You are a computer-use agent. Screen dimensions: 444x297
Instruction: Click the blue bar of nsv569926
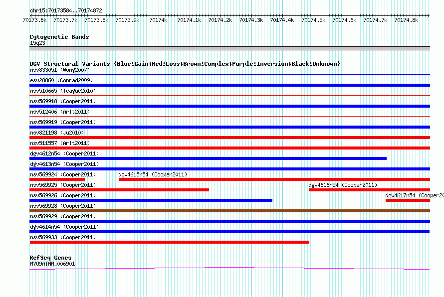coord(151,200)
